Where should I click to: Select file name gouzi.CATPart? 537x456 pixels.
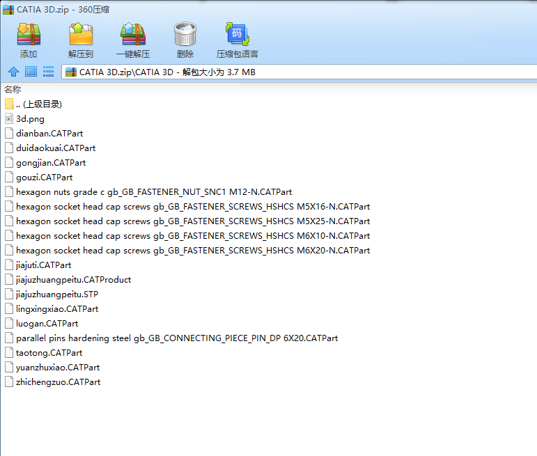click(44, 178)
